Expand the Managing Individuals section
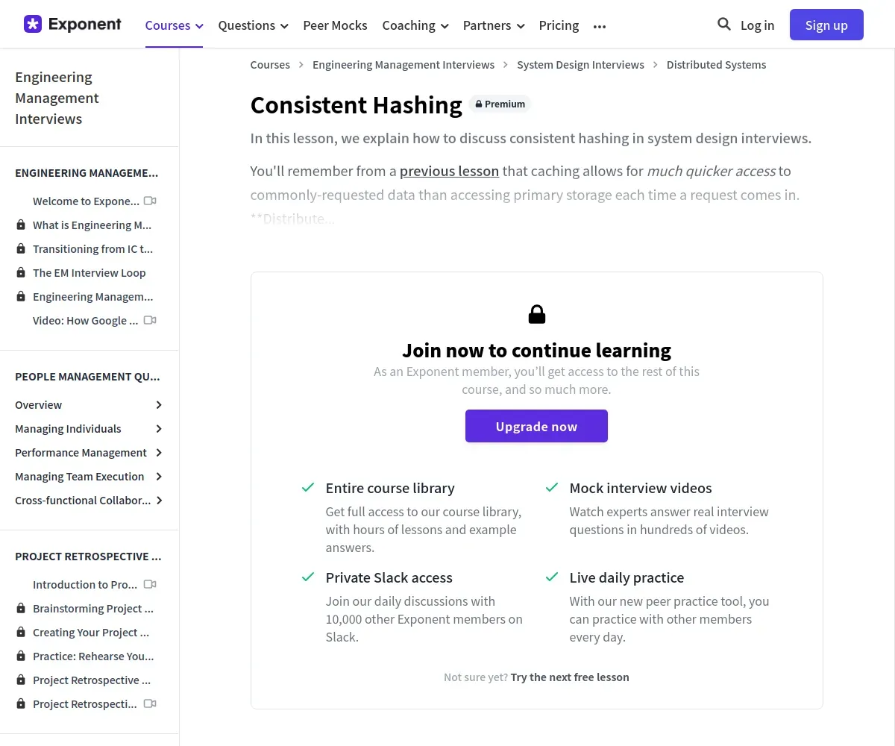Viewport: 895px width, 746px height. click(159, 429)
